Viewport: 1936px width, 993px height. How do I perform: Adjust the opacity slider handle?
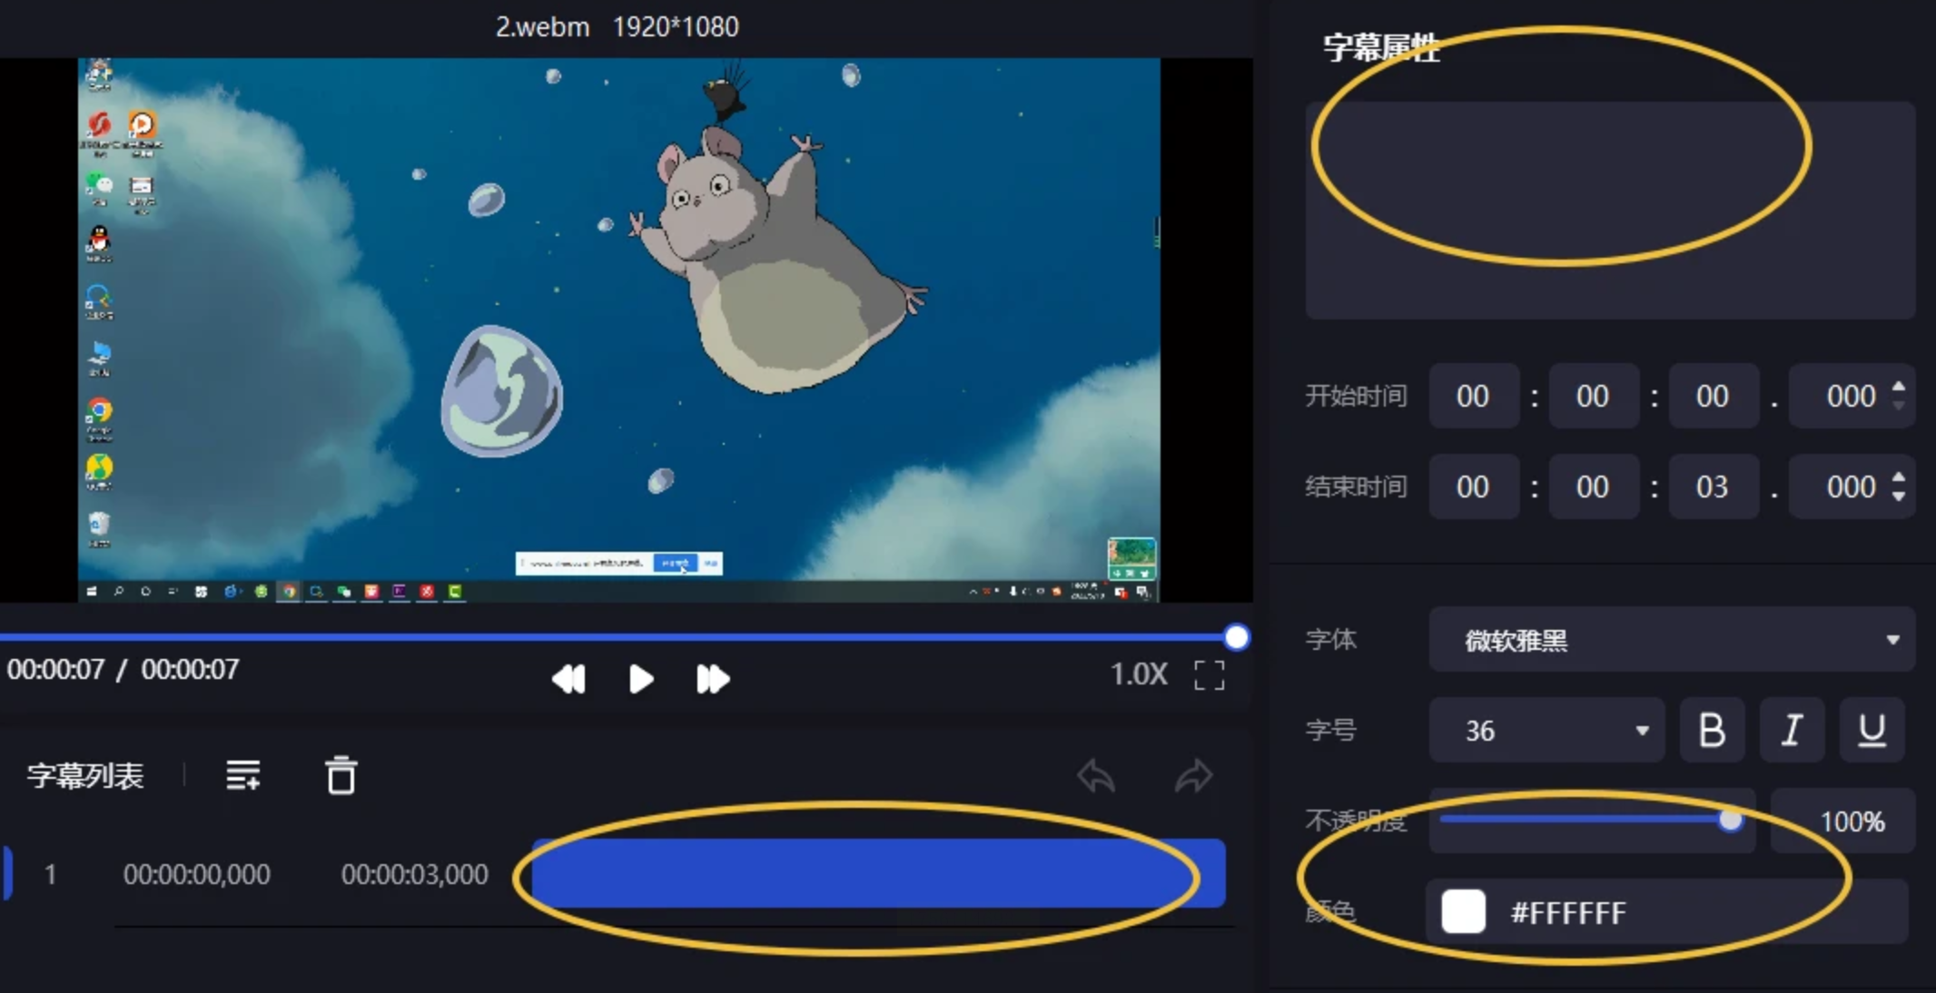point(1731,820)
